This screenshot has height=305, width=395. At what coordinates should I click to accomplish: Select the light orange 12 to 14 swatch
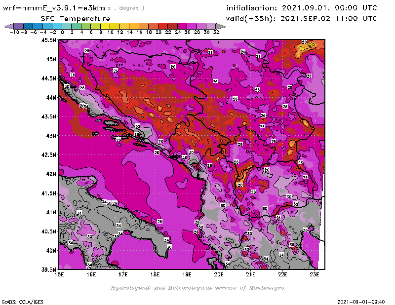point(124,26)
